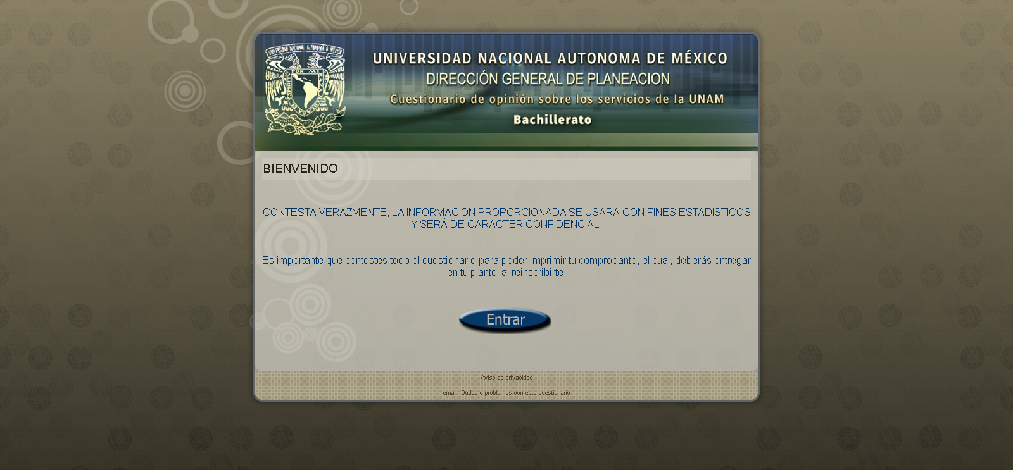The image size is (1013, 470).
Task: Click the Dirección General de Planeacion heading
Action: tap(548, 79)
